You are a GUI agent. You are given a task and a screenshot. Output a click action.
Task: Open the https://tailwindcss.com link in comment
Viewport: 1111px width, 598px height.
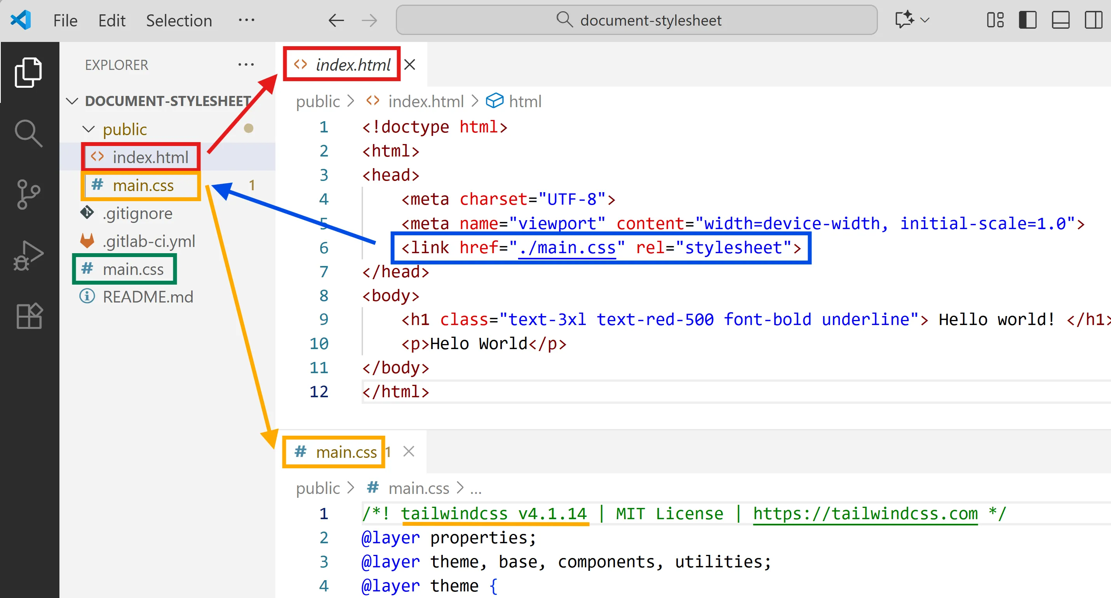865,513
